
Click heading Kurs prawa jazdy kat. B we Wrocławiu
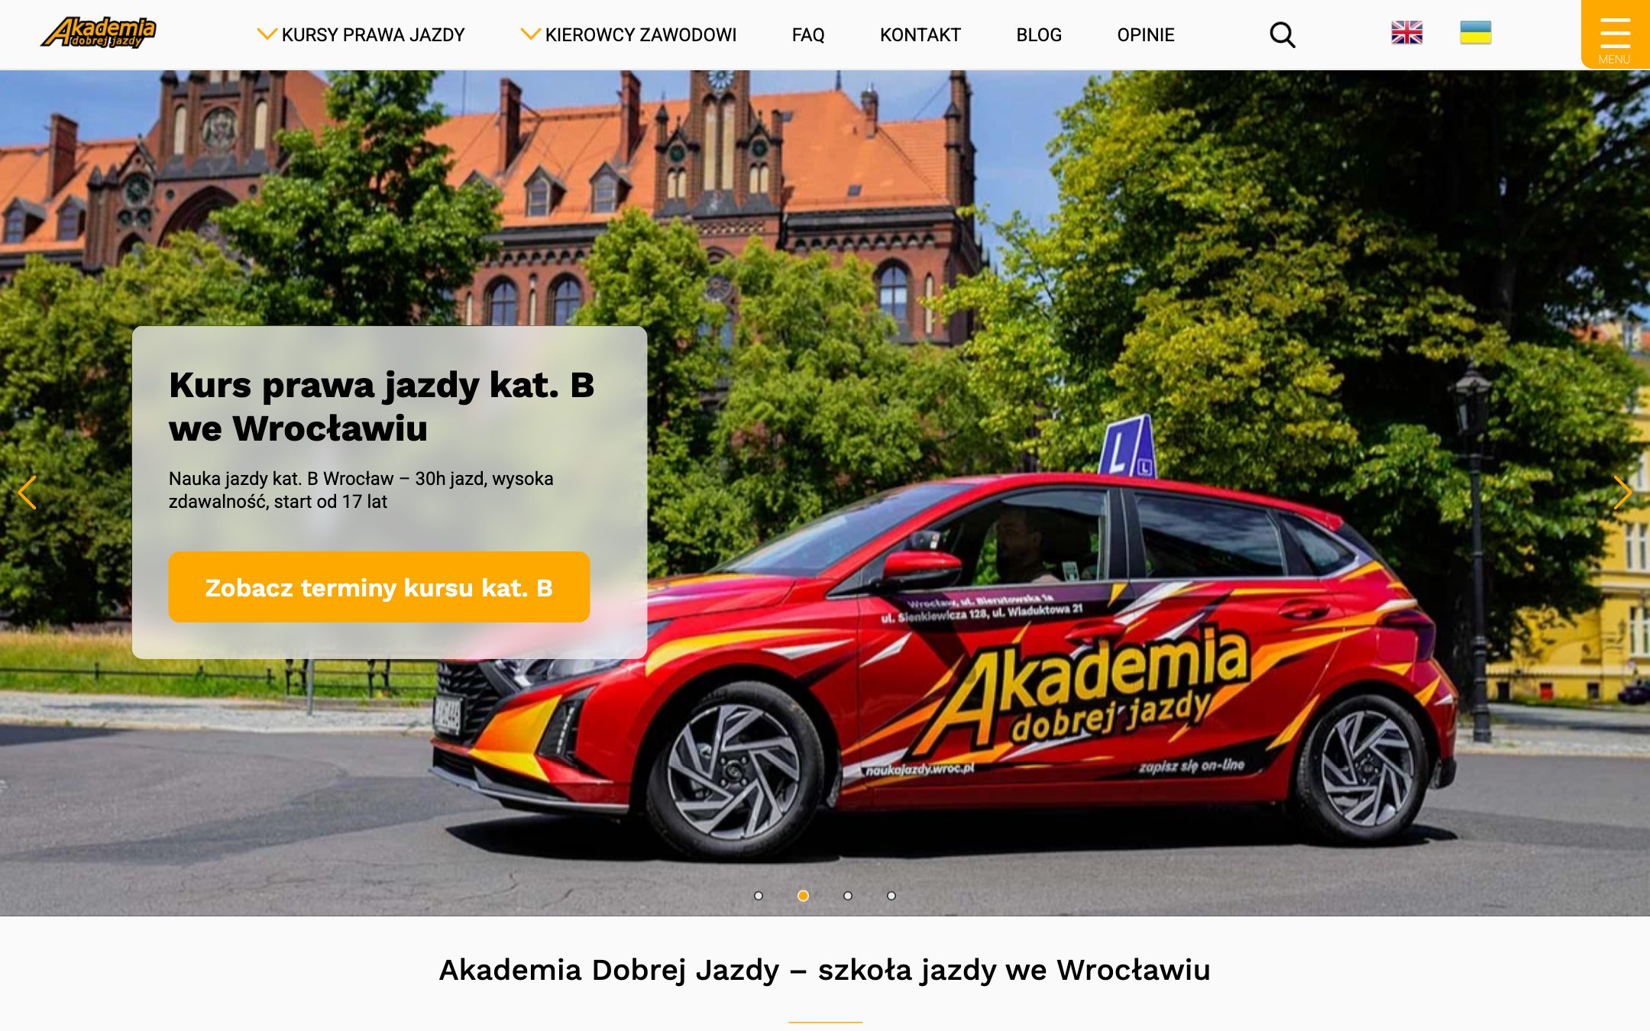381,406
